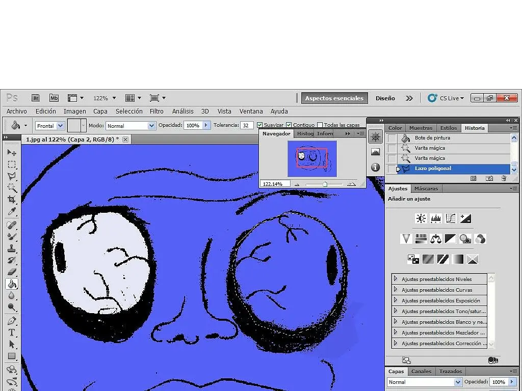Image resolution: width=522 pixels, height=391 pixels.
Task: Add a Curves adjustment
Action: click(451, 218)
